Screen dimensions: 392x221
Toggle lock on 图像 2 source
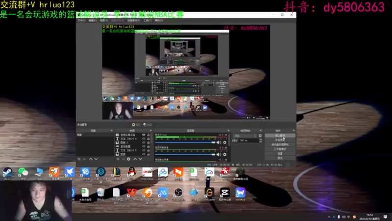point(148,142)
